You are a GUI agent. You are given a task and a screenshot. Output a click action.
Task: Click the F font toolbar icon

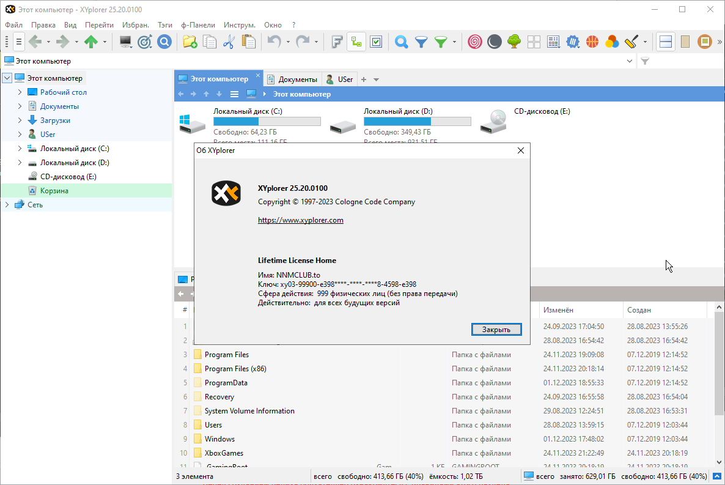tap(337, 42)
